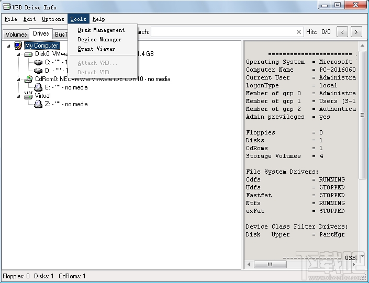Choose Disk Management from Tools menu

point(101,30)
